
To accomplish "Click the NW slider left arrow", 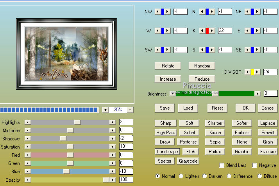I will click(x=157, y=12).
